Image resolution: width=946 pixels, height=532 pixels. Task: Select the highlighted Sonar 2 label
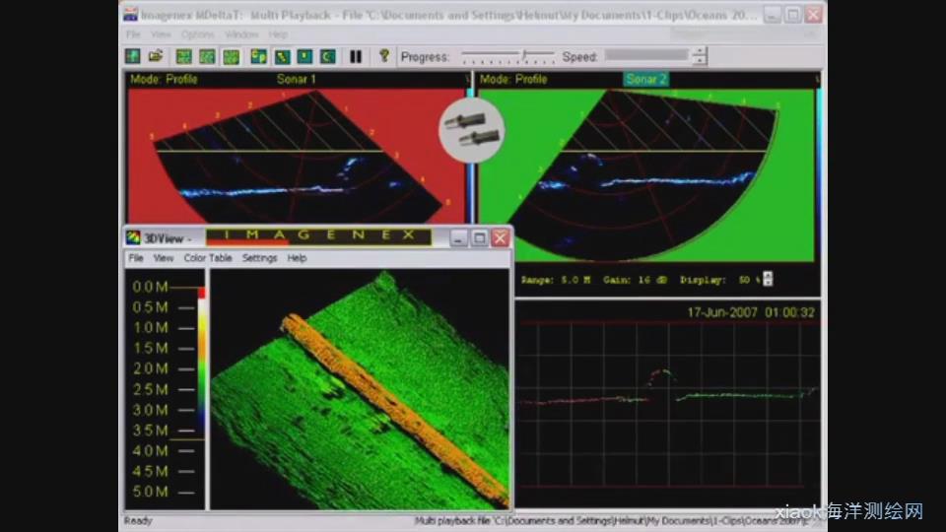click(645, 79)
